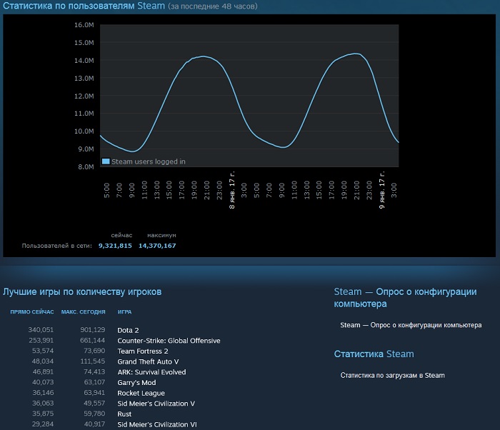Click the МАКС. СЕГОДНЯ column header

click(83, 312)
